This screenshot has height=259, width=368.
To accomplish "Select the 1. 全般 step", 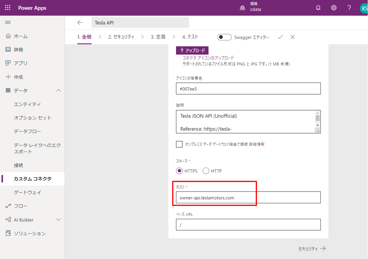I will (84, 37).
